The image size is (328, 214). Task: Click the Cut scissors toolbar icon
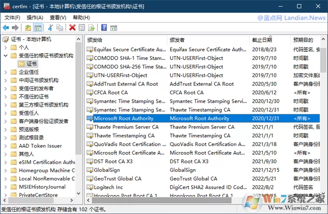pyautogui.click(x=50, y=27)
